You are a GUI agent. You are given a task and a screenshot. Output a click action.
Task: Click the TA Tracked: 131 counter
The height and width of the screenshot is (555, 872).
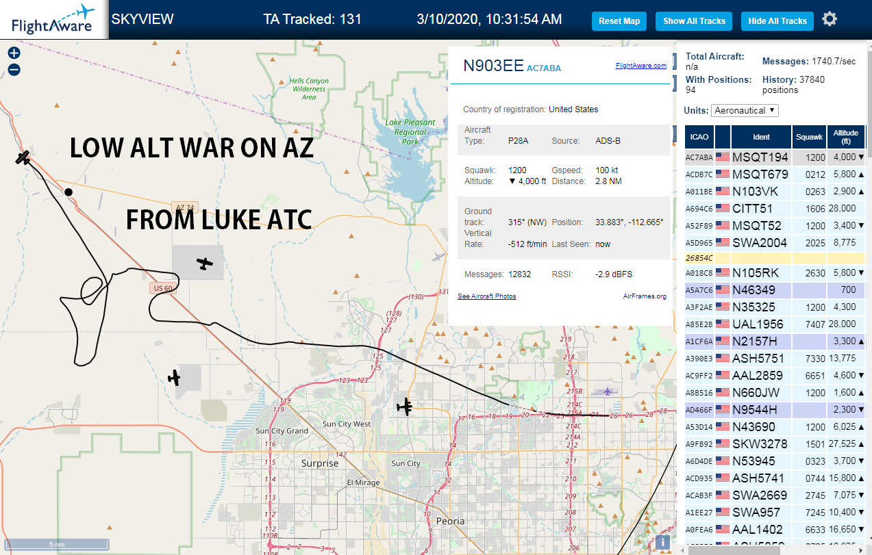click(x=312, y=19)
